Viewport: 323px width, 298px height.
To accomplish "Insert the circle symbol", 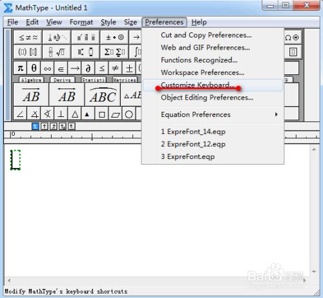I will coord(129,114).
